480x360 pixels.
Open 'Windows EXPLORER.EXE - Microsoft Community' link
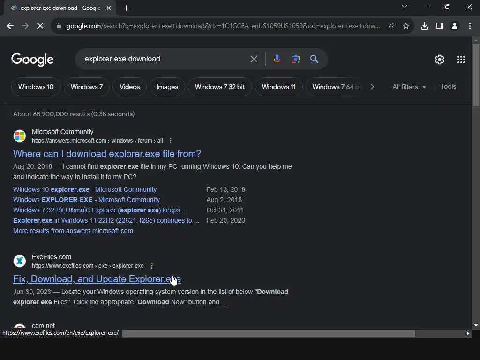coord(86,200)
